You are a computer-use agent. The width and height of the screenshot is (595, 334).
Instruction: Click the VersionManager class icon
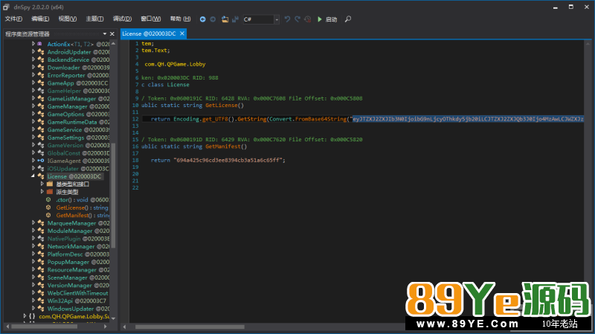tap(41, 285)
